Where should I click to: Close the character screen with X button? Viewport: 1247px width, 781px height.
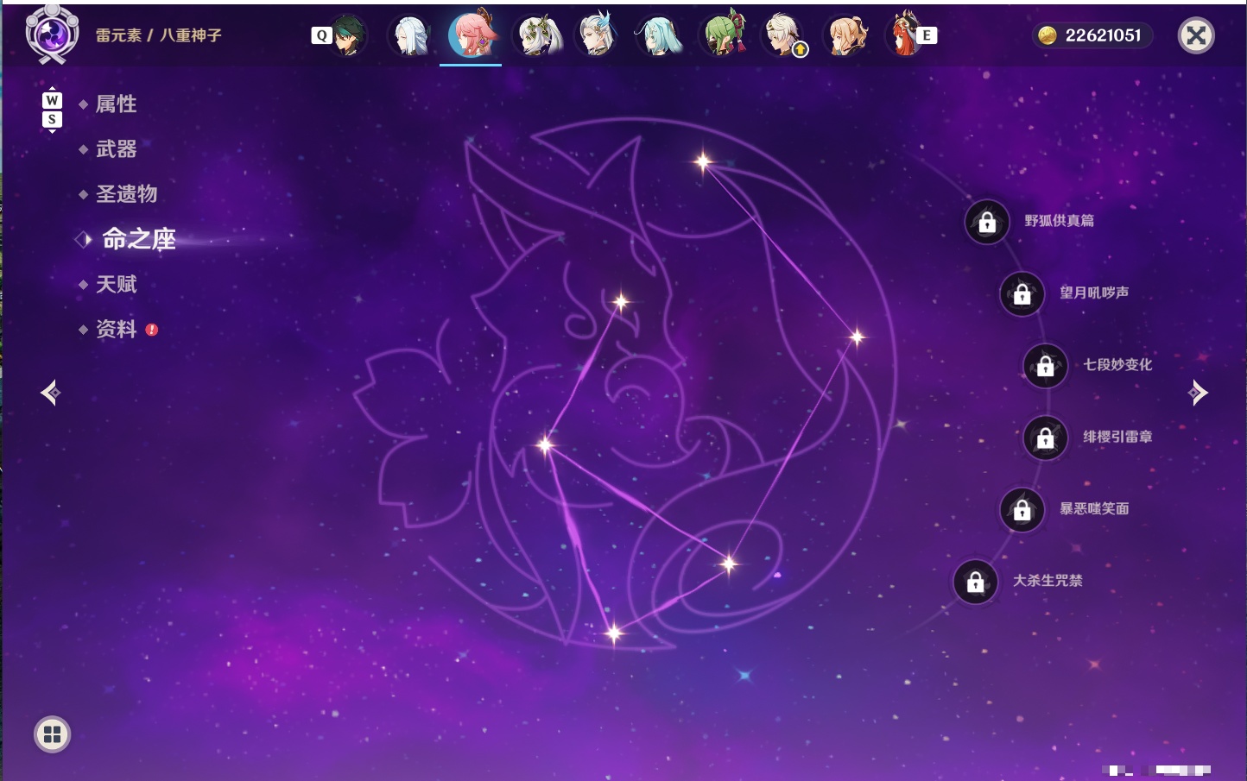coord(1196,35)
